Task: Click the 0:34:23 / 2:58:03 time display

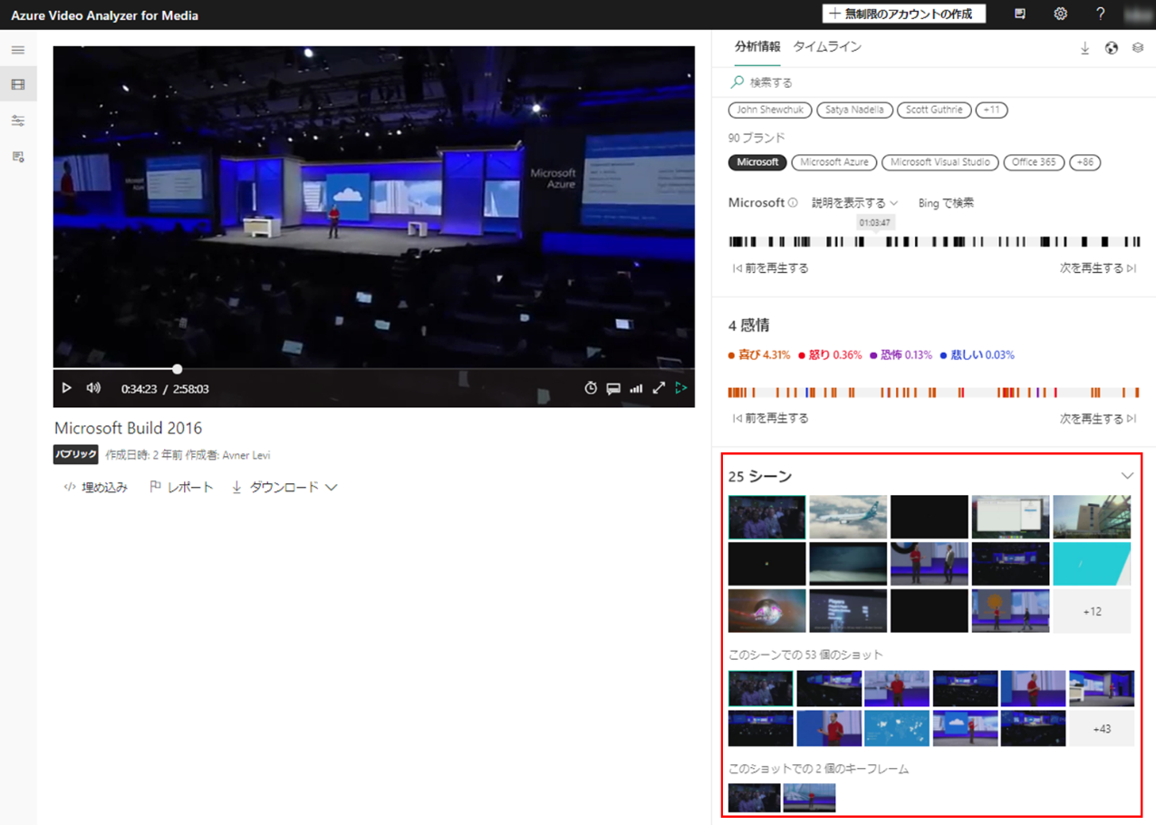Action: pyautogui.click(x=165, y=389)
